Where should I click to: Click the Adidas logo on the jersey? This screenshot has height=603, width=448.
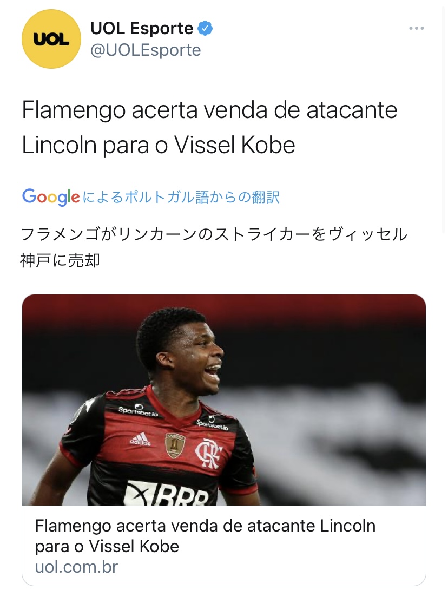coord(140,439)
